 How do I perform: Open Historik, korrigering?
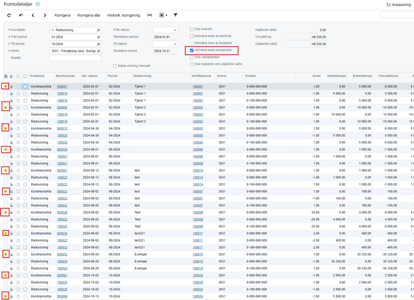pyautogui.click(x=123, y=15)
